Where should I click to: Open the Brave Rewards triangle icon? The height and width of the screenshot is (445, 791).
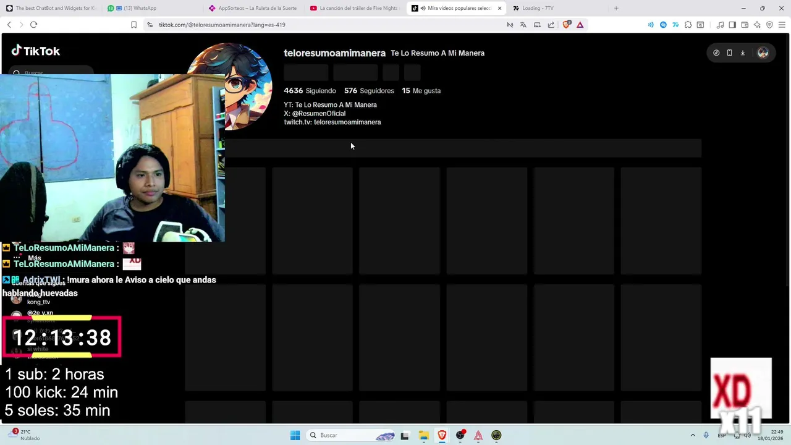(x=580, y=25)
